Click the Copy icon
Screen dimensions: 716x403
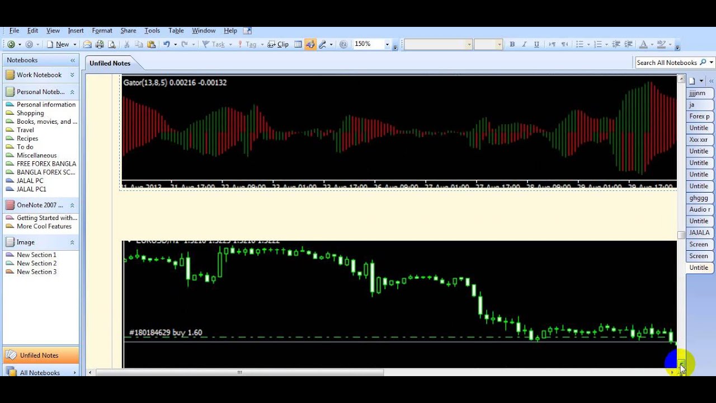point(139,44)
